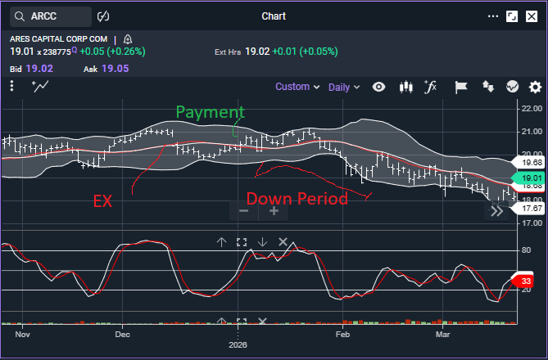The height and width of the screenshot is (360, 548).
Task: Open the Daily frequency dropdown
Action: click(344, 87)
